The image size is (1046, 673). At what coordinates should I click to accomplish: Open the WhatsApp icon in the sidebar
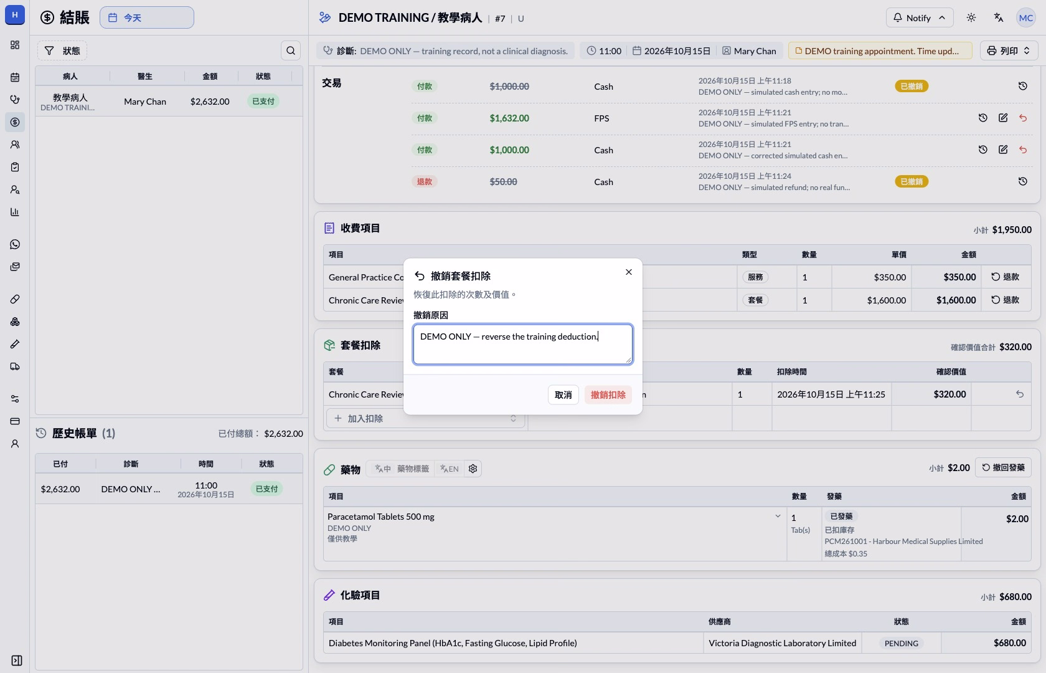[x=15, y=244]
